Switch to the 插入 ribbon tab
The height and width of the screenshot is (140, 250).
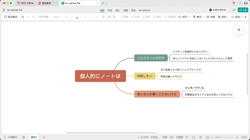click(118, 10)
